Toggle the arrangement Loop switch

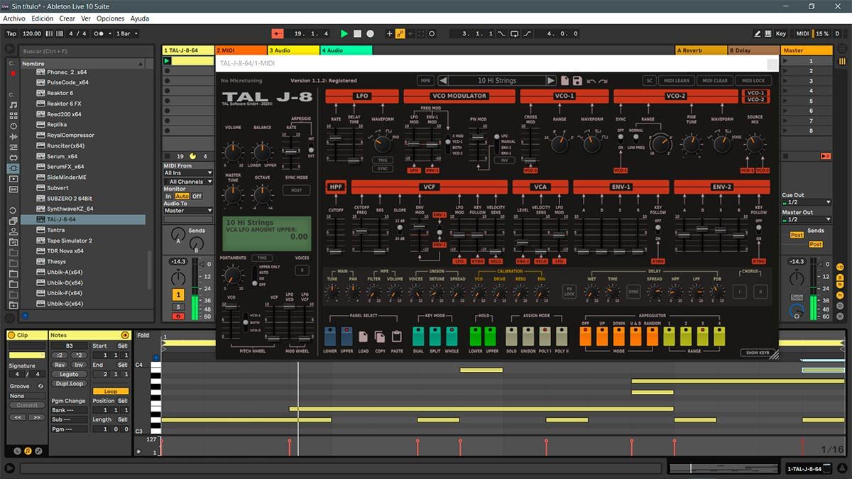click(x=515, y=33)
